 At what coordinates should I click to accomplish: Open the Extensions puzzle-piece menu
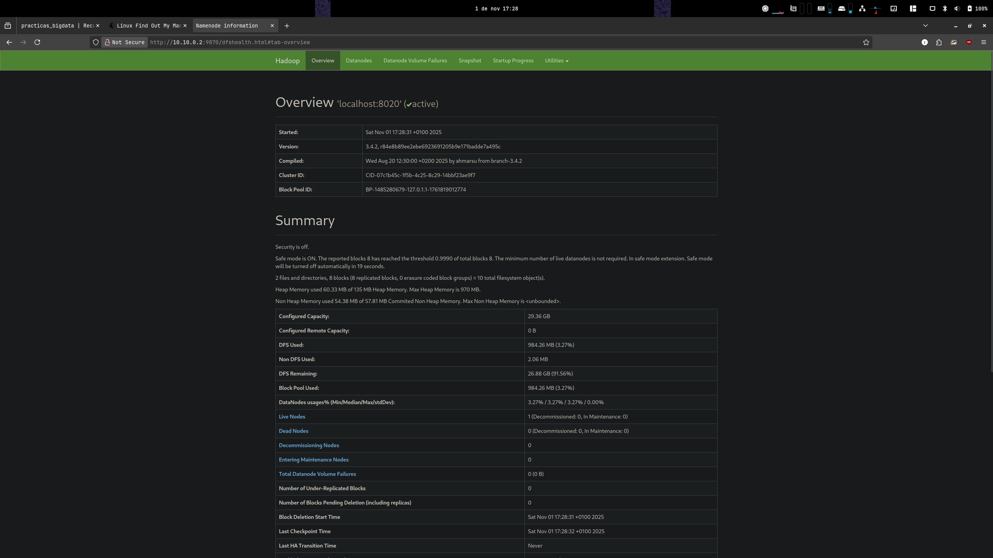[939, 42]
